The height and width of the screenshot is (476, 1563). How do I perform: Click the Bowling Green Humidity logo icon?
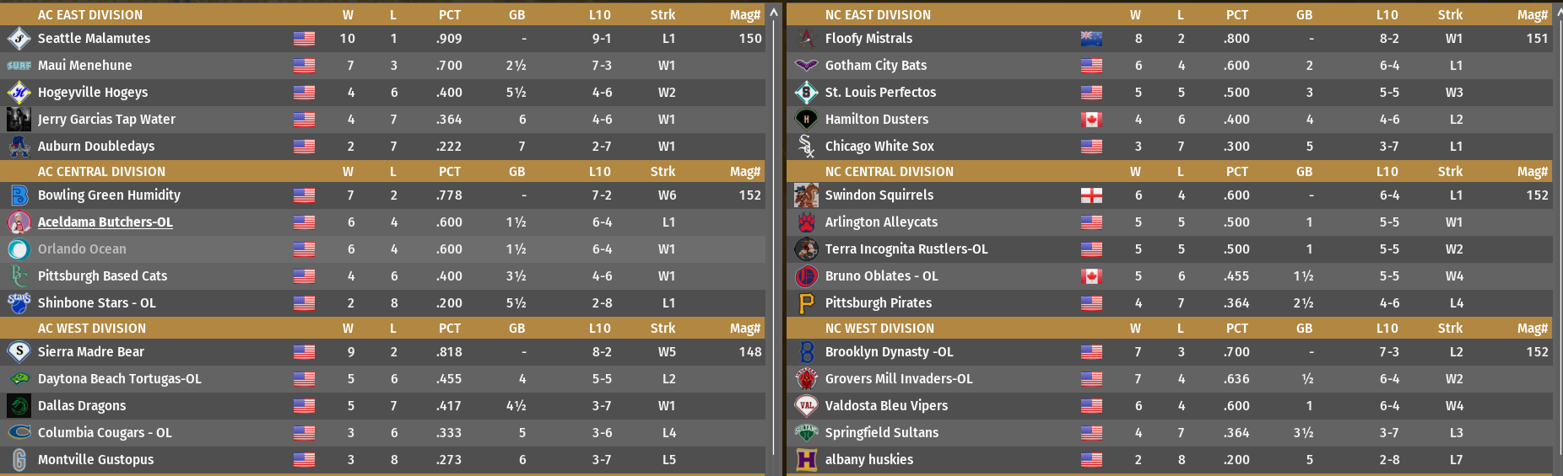[19, 195]
